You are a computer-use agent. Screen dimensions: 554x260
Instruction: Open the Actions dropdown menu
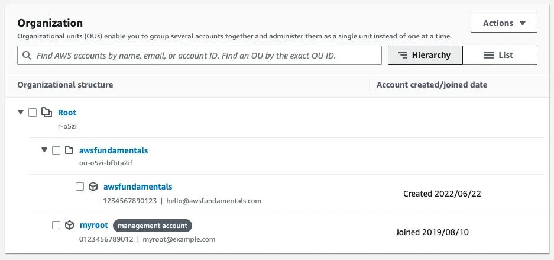click(x=504, y=23)
